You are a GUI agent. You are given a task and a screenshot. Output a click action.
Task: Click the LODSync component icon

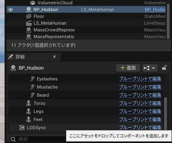(22, 128)
